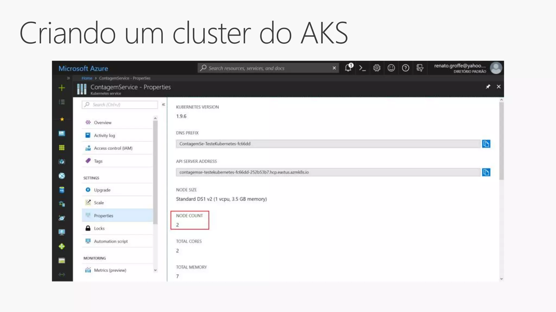Open the Cosmos DB planet icon in left rail
This screenshot has width=556, height=312.
[62, 218]
